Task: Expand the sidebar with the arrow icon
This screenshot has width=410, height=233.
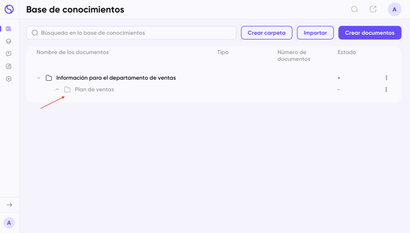Action: (x=10, y=205)
